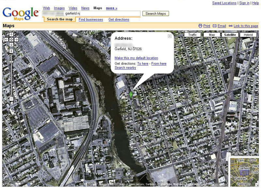
Task: Zoom out with the minus button
Action: pos(11,99)
